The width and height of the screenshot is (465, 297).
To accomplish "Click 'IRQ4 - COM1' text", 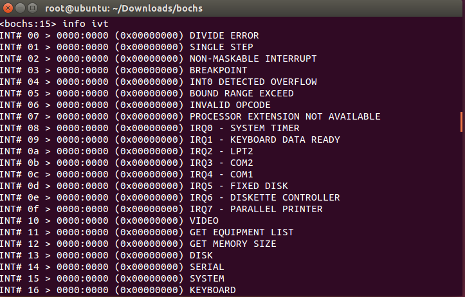I will click(221, 174).
